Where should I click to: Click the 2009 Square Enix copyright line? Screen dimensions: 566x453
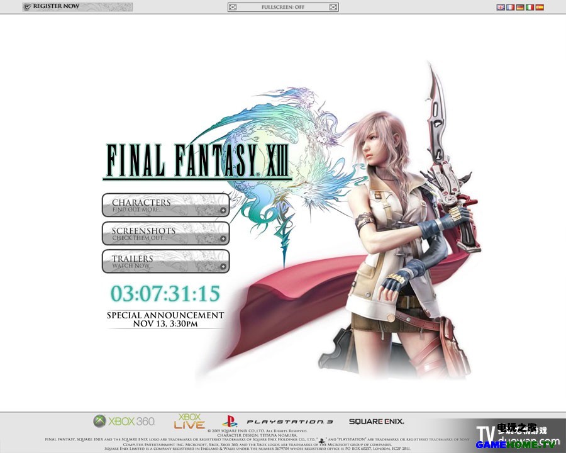click(257, 431)
